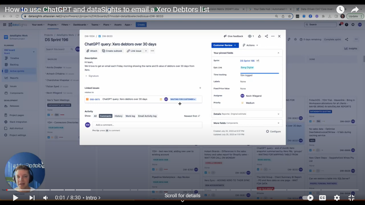The height and width of the screenshot is (205, 365).
Task: Open issue actions ellipsis menu
Action: (x=273, y=36)
